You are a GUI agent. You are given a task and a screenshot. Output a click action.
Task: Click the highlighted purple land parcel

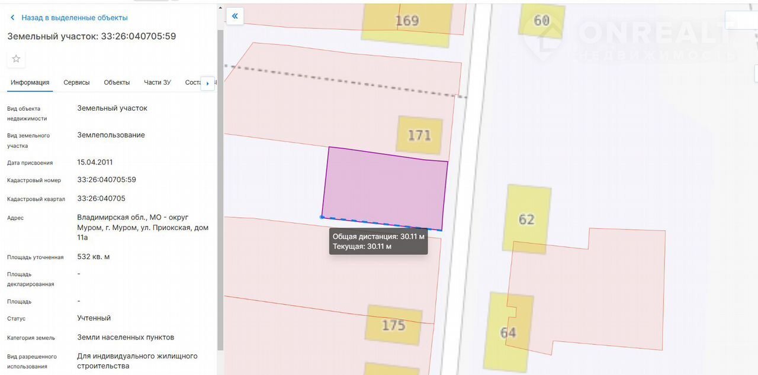tap(385, 186)
